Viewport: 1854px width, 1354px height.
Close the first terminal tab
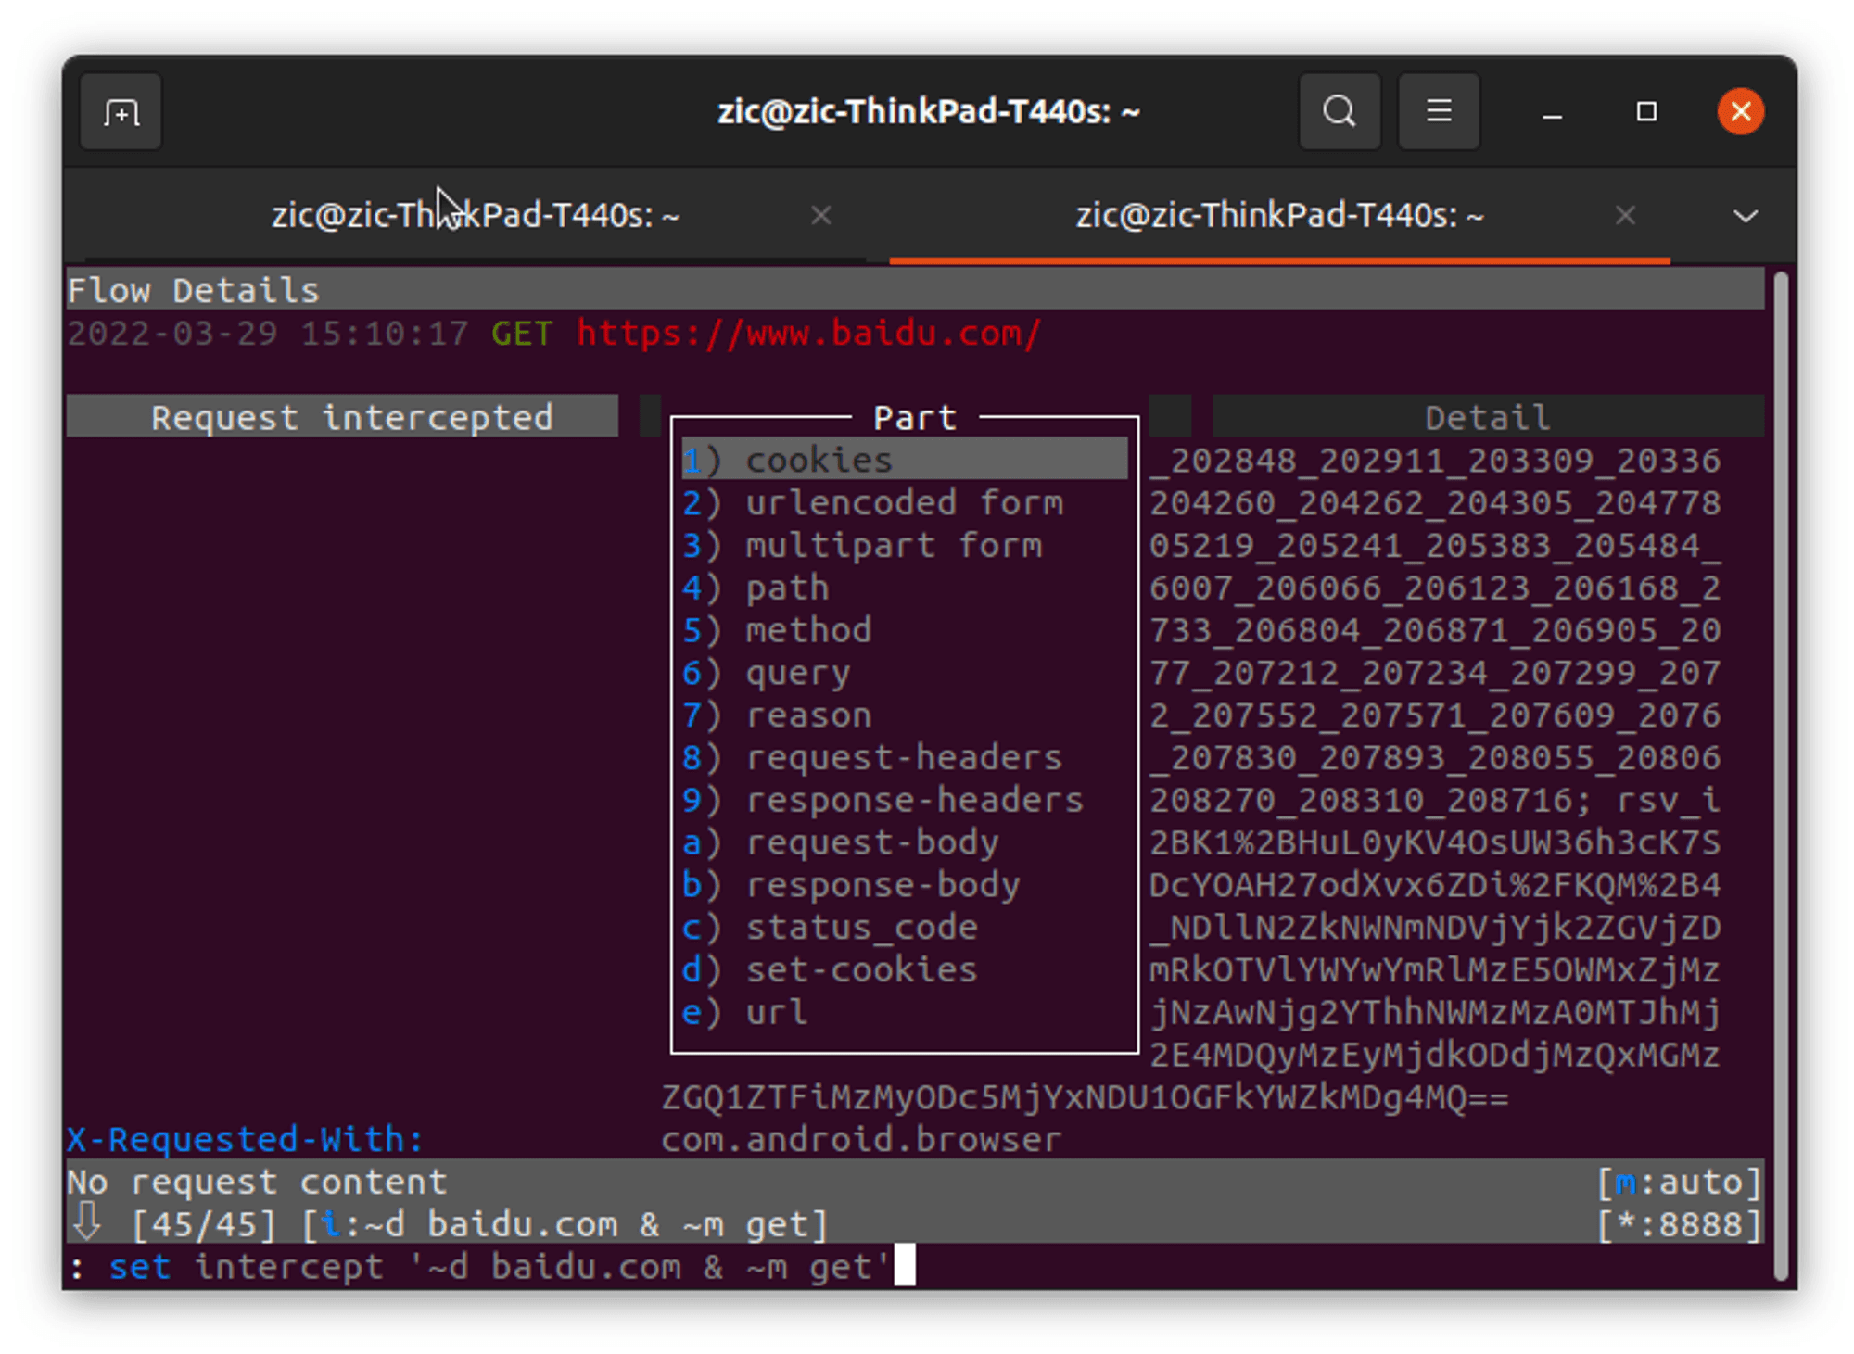(821, 215)
